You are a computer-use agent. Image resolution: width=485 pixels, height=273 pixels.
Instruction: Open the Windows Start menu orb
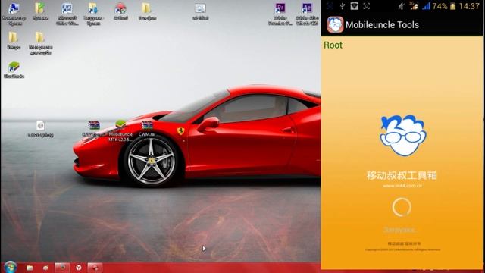point(10,267)
